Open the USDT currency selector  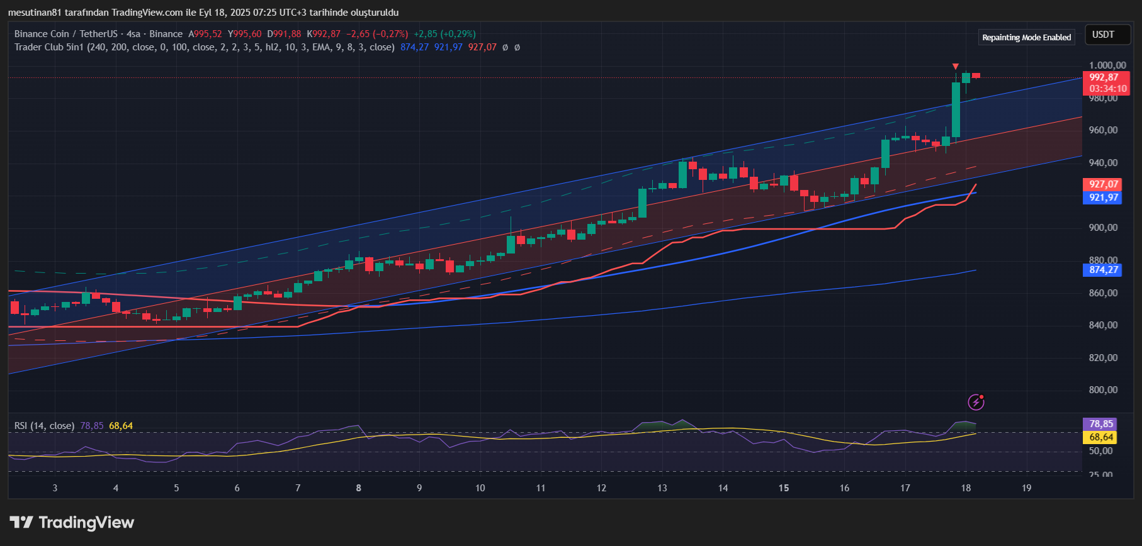click(1103, 35)
